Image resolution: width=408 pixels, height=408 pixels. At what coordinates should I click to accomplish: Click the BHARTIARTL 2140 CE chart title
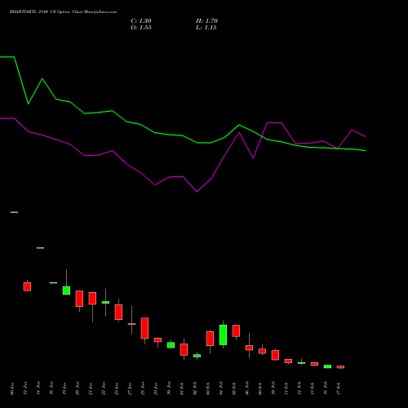(x=63, y=12)
